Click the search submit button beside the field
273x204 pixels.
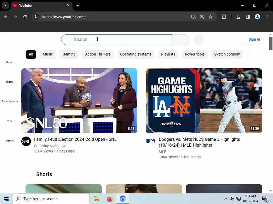click(x=180, y=40)
